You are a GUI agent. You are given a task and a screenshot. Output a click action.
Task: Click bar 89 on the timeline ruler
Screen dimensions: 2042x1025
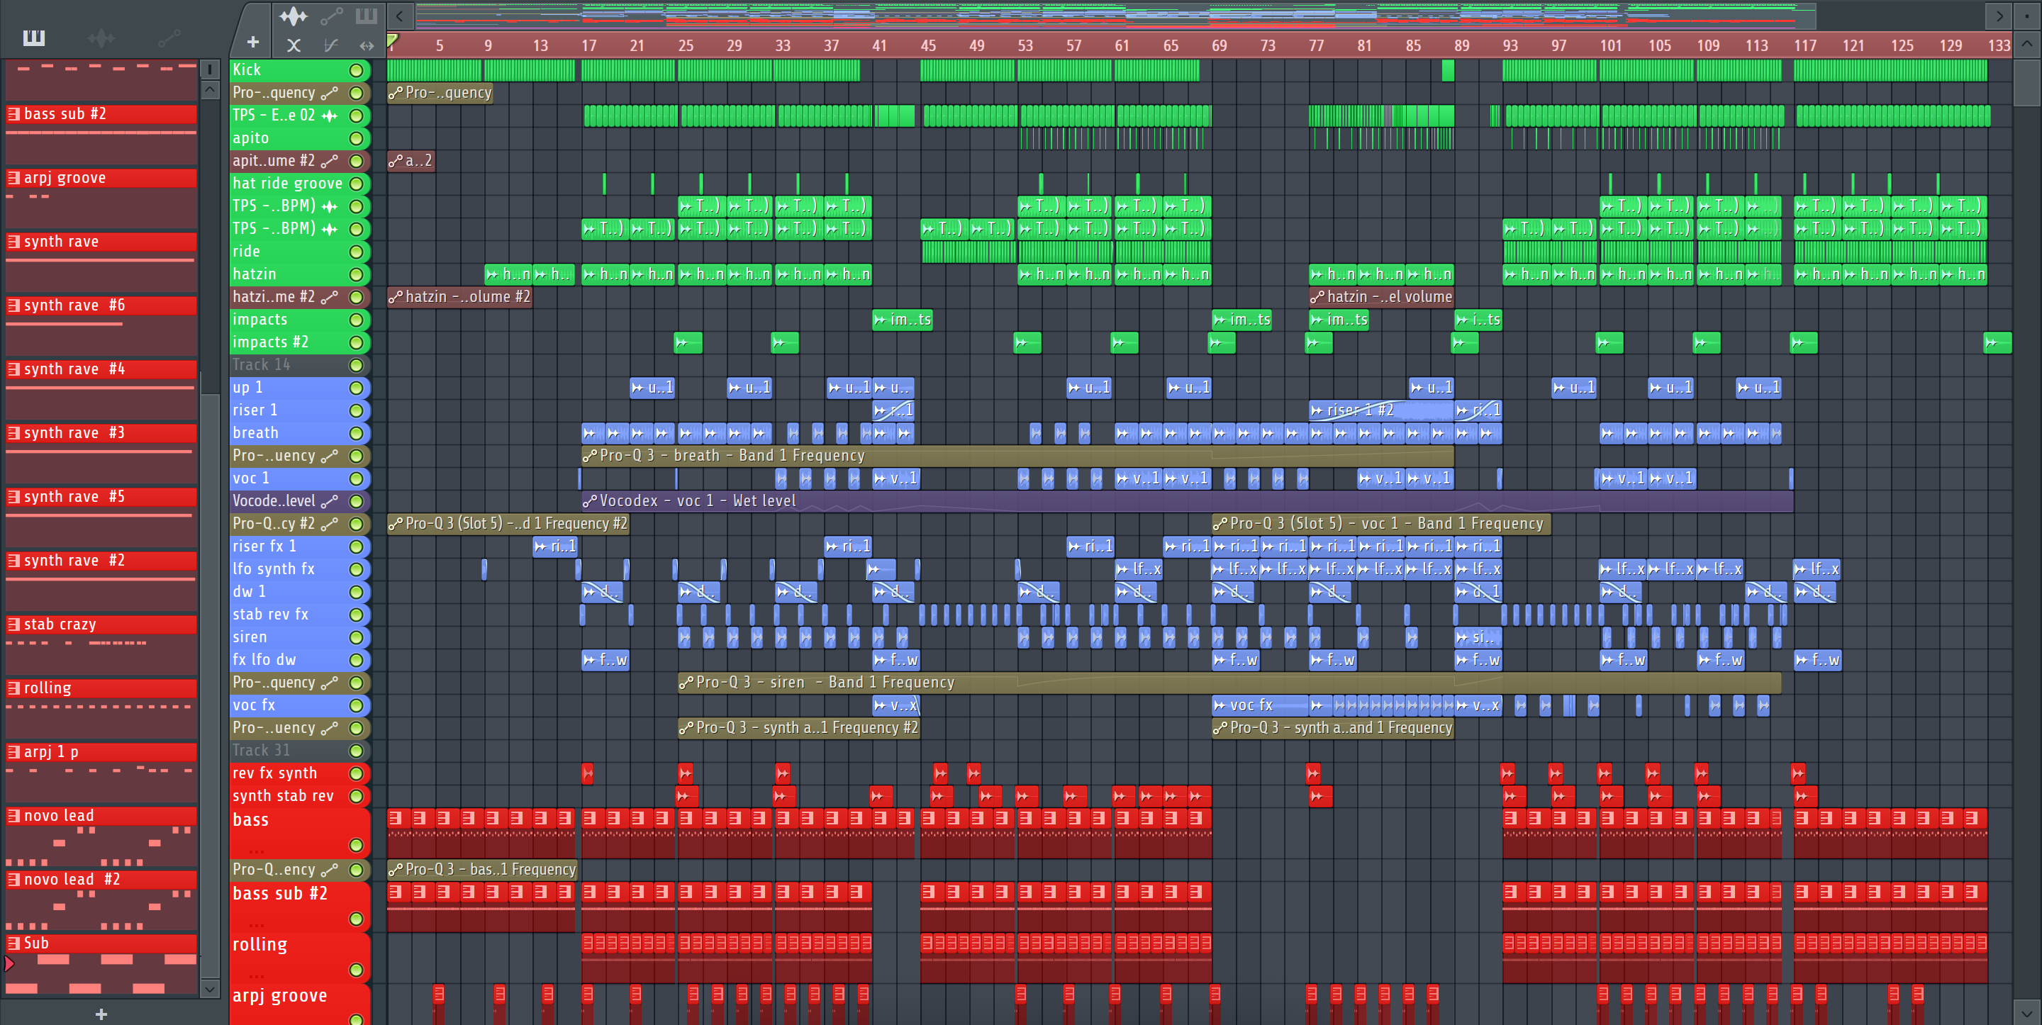tap(1462, 45)
